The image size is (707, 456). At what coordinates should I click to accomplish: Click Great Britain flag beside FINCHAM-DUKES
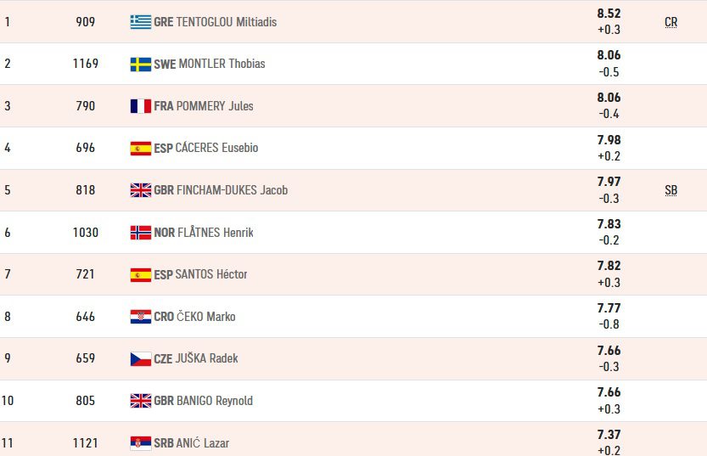click(x=141, y=190)
